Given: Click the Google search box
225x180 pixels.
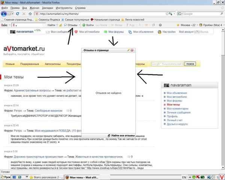Looking at the screenshot, I should pos(202,14).
